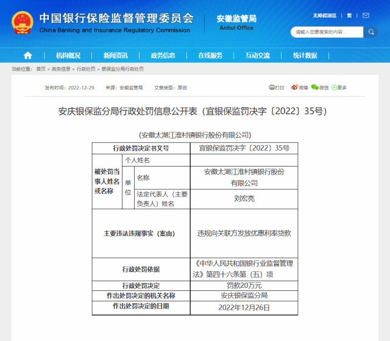The width and height of the screenshot is (390, 341).
Task: Click the 个人姓名 cell
Action: 156,160
